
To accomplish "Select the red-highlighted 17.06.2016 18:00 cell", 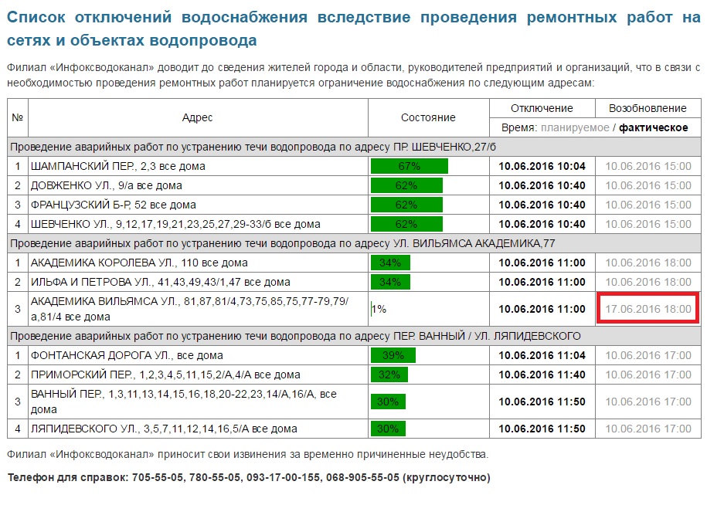I will [648, 309].
